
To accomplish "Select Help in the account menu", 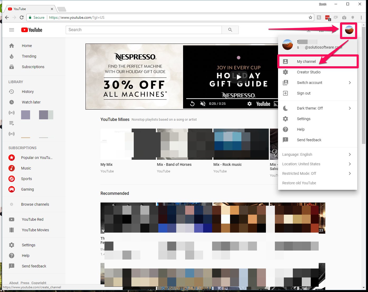I will pos(318,129).
